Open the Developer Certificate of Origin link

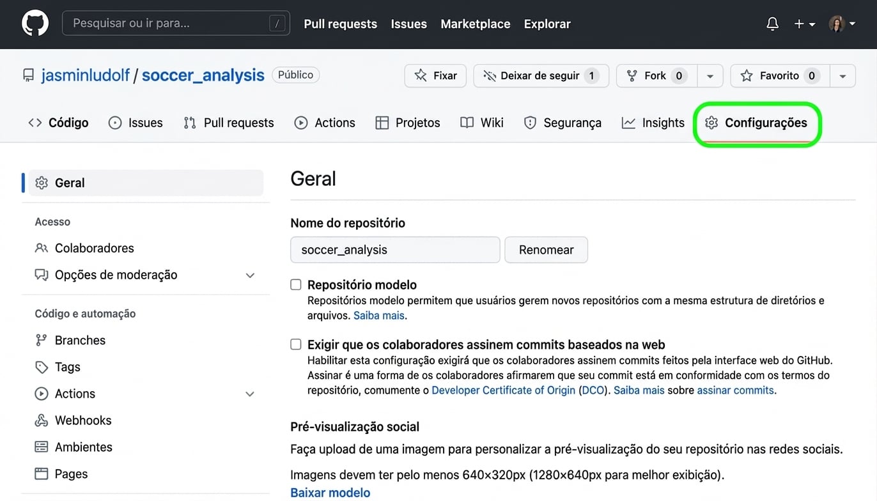[x=504, y=390]
